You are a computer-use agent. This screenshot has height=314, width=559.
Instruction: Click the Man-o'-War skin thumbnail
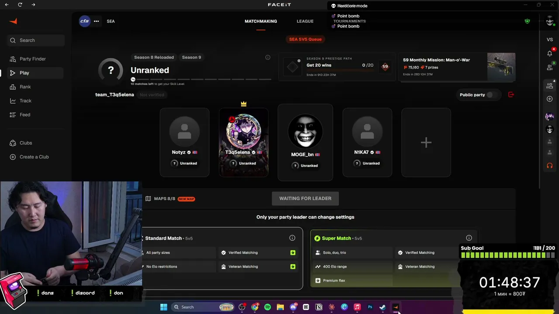pos(501,67)
